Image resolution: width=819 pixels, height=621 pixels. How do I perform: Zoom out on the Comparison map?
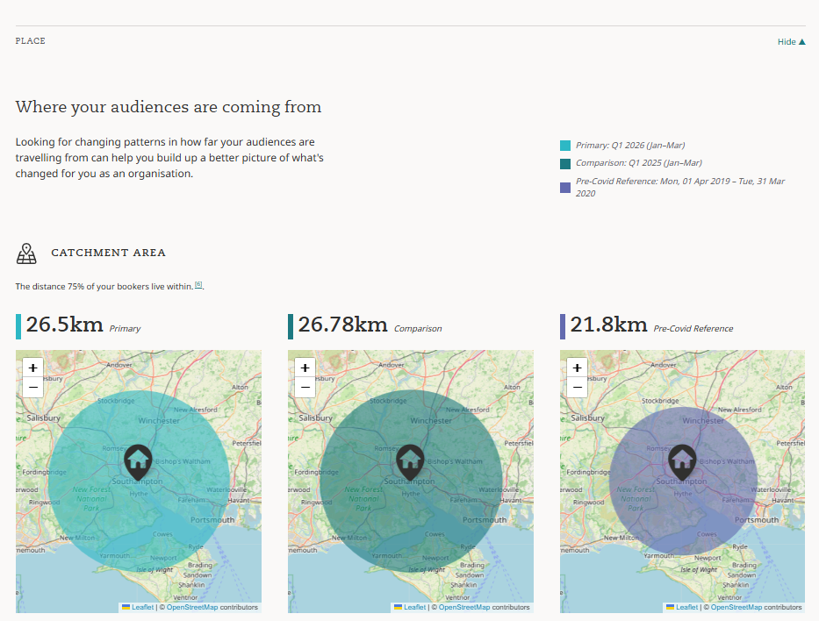[305, 388]
